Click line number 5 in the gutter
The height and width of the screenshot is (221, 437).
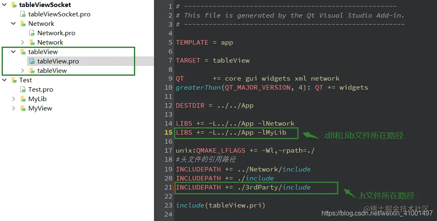[170, 43]
